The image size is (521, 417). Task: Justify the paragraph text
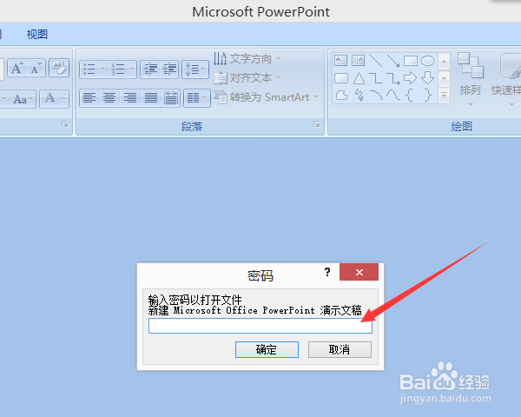151,98
